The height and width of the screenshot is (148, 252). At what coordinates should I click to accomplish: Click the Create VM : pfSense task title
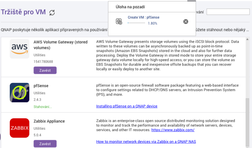144,17
